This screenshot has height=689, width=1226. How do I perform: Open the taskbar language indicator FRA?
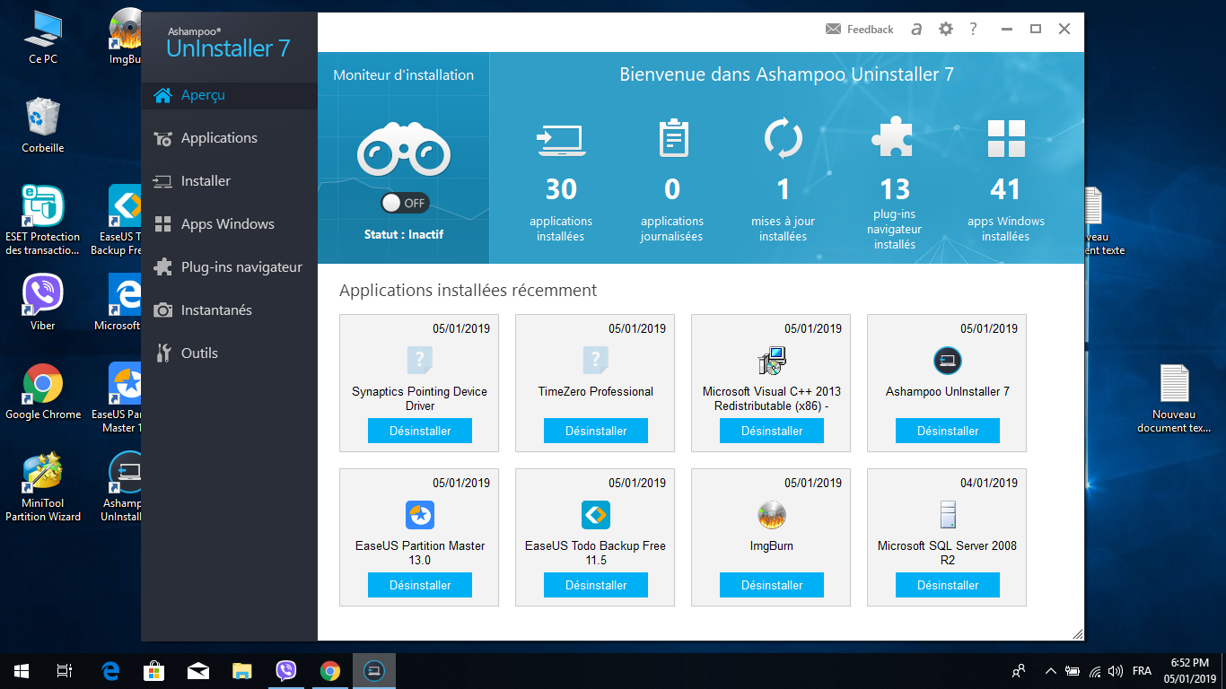tap(1142, 670)
